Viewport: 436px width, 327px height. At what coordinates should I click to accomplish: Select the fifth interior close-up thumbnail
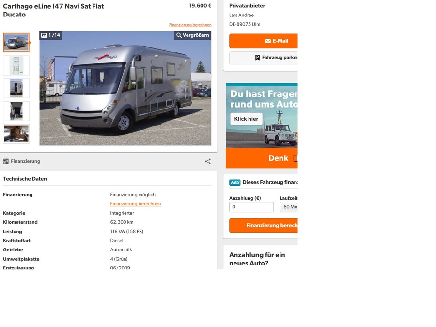click(16, 134)
